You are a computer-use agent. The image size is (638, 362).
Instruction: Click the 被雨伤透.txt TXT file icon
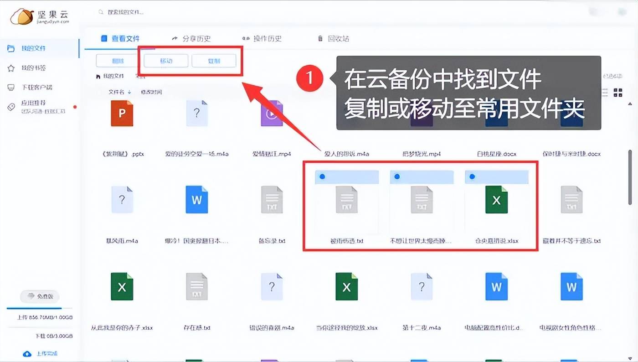coord(347,200)
